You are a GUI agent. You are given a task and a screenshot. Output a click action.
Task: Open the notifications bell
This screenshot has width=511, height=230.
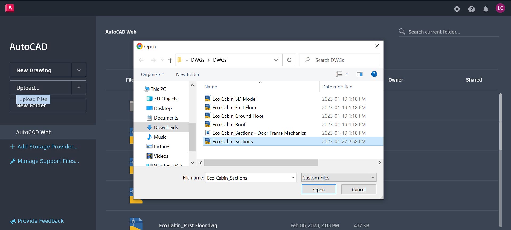click(485, 9)
